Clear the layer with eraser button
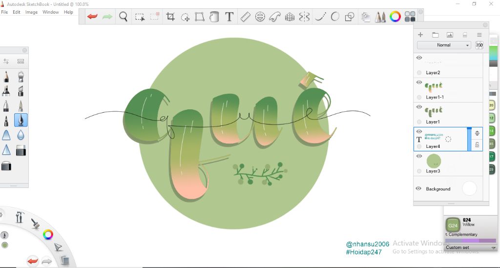 465,35
